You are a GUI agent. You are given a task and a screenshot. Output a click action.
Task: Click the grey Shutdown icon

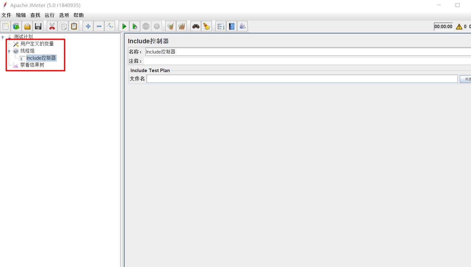tap(157, 26)
